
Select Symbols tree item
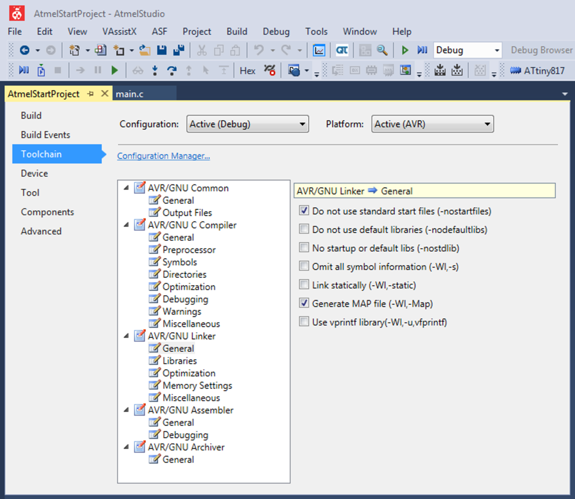click(180, 262)
